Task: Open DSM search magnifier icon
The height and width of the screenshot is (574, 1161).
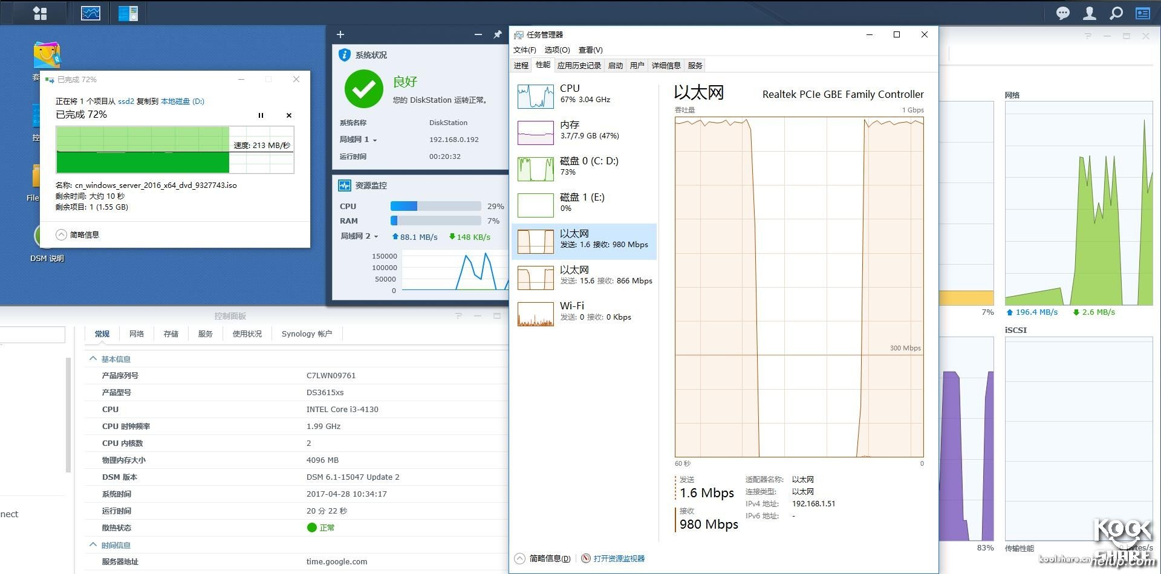Action: (x=1116, y=13)
